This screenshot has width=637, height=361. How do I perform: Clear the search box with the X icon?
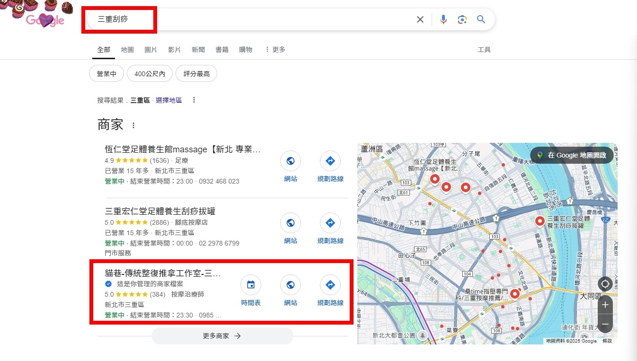[x=420, y=19]
